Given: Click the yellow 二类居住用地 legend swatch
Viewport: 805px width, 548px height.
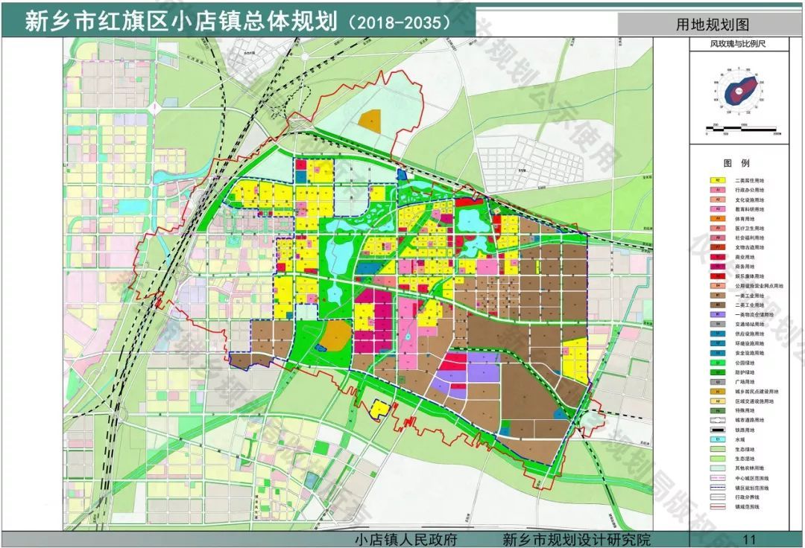Looking at the screenshot, I should tap(718, 180).
